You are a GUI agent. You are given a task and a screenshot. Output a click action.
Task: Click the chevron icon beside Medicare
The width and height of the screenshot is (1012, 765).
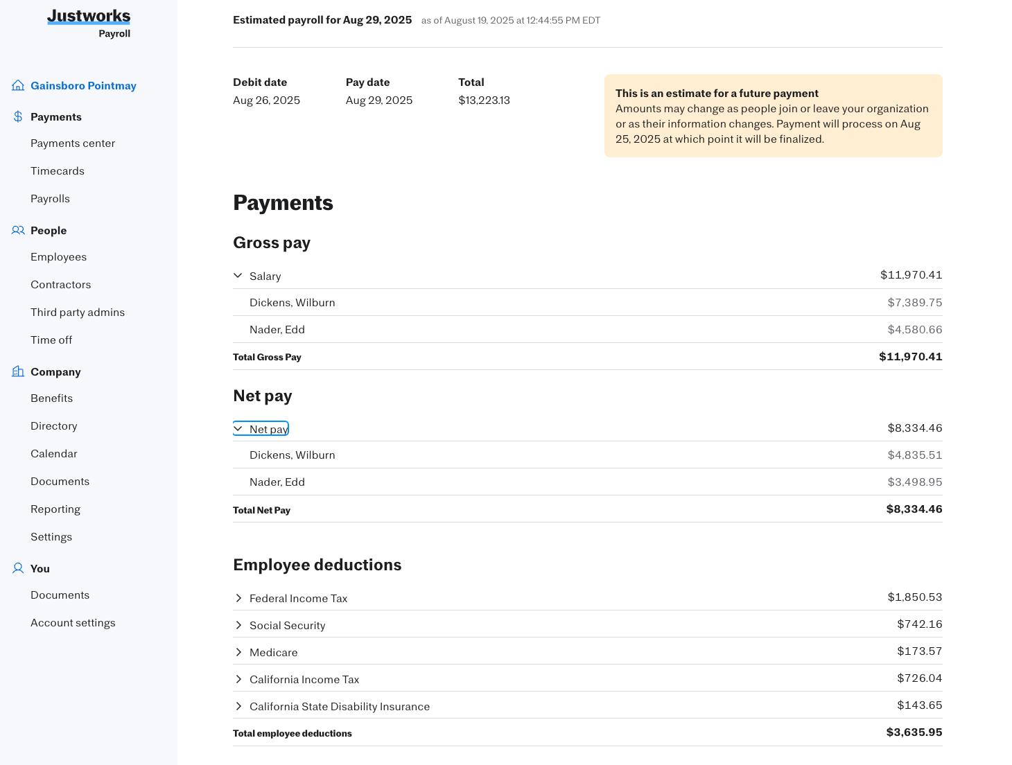point(238,651)
